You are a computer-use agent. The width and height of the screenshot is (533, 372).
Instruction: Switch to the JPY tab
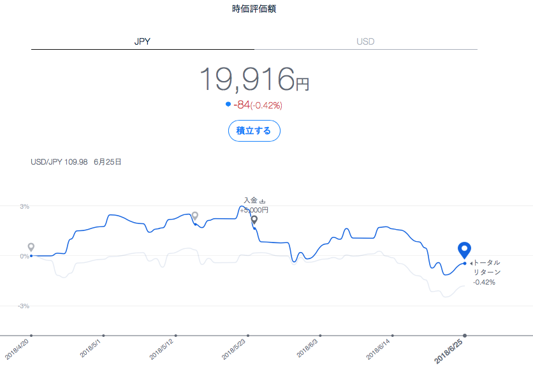point(142,41)
